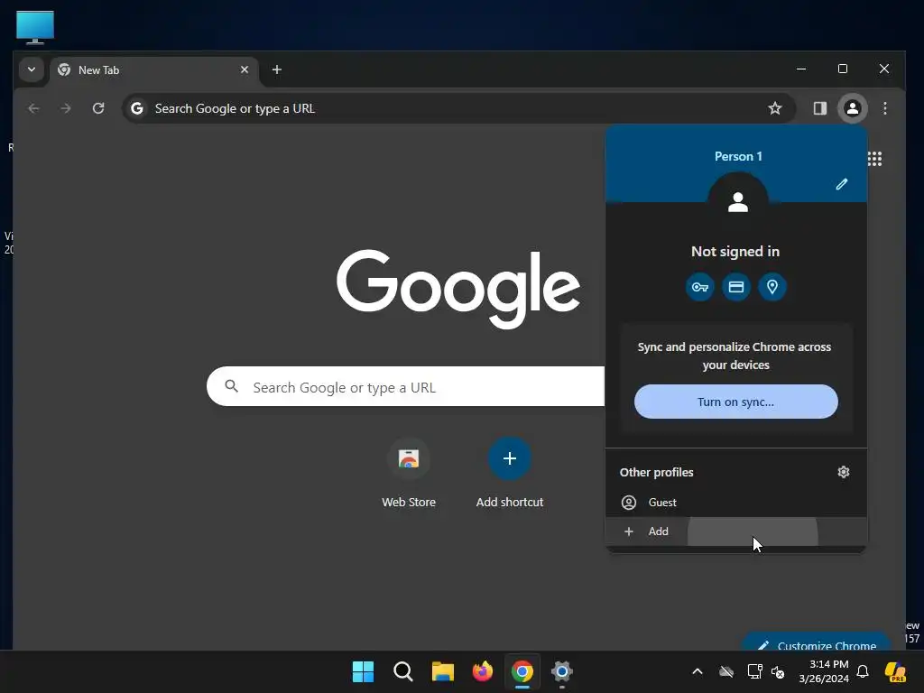Click the Turn on sync button
924x693 pixels.
[x=736, y=402]
